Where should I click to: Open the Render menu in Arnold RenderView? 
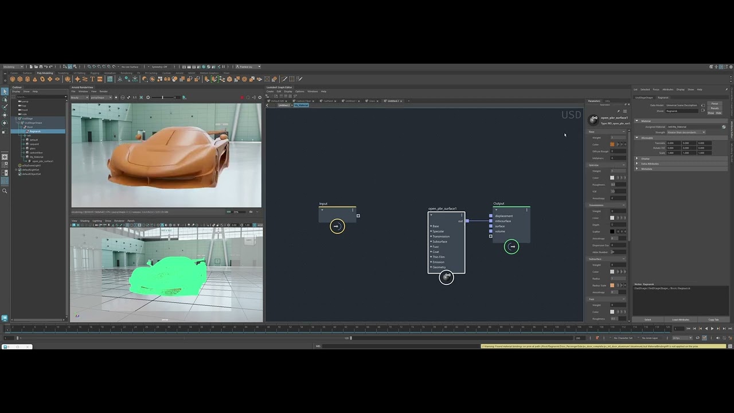pyautogui.click(x=104, y=91)
